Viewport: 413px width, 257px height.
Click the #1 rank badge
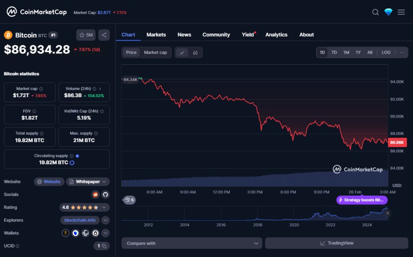coord(53,35)
